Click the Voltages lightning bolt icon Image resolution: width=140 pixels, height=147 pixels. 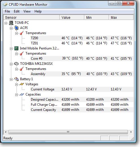22,84
